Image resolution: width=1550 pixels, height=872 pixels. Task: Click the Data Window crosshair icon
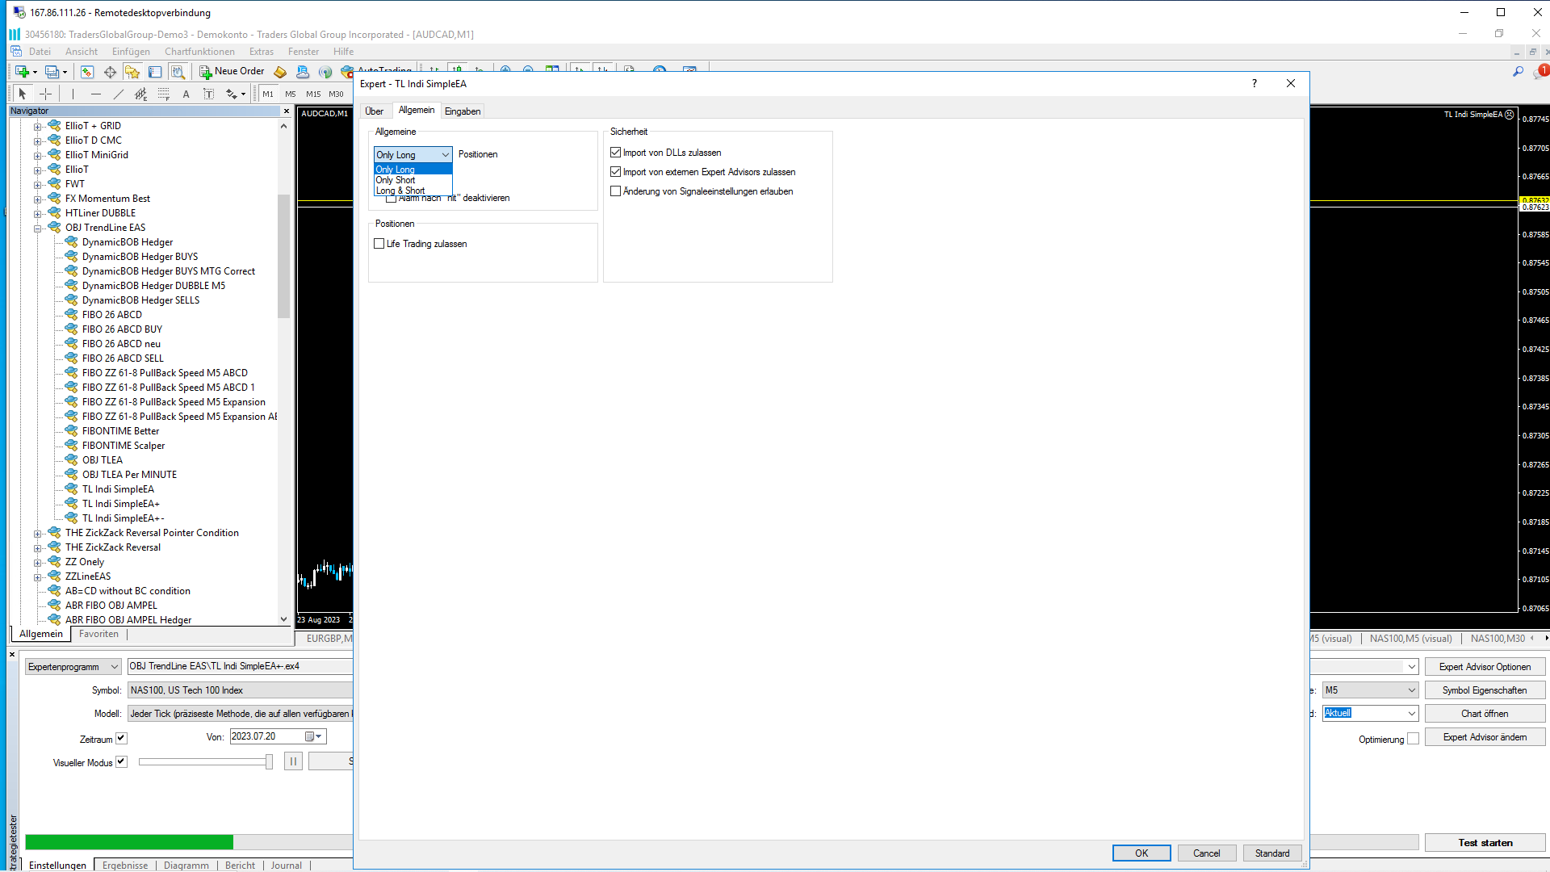(110, 72)
